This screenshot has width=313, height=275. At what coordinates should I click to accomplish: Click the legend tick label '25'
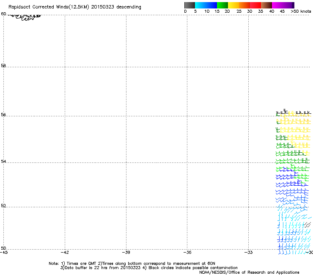click(x=239, y=11)
